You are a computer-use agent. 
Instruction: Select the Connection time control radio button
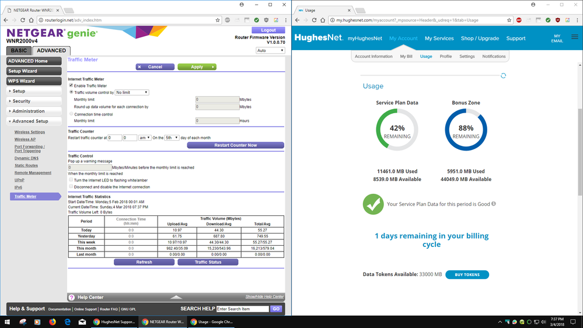(x=71, y=114)
